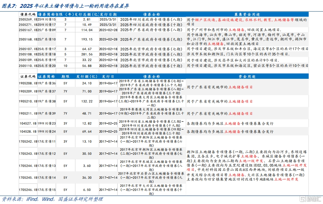Click the amount cell 12.82

(87, 124)
